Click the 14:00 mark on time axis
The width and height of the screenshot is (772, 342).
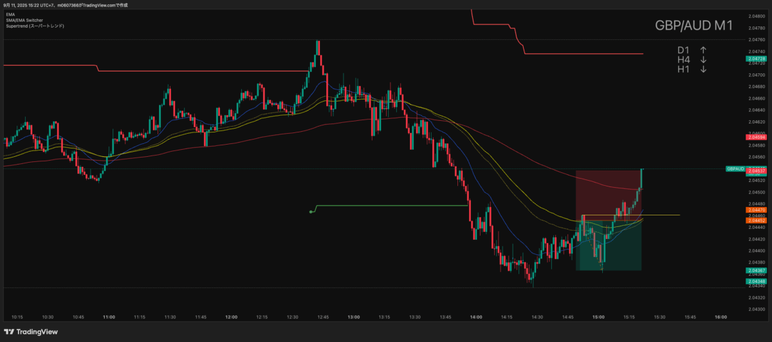(x=476, y=317)
